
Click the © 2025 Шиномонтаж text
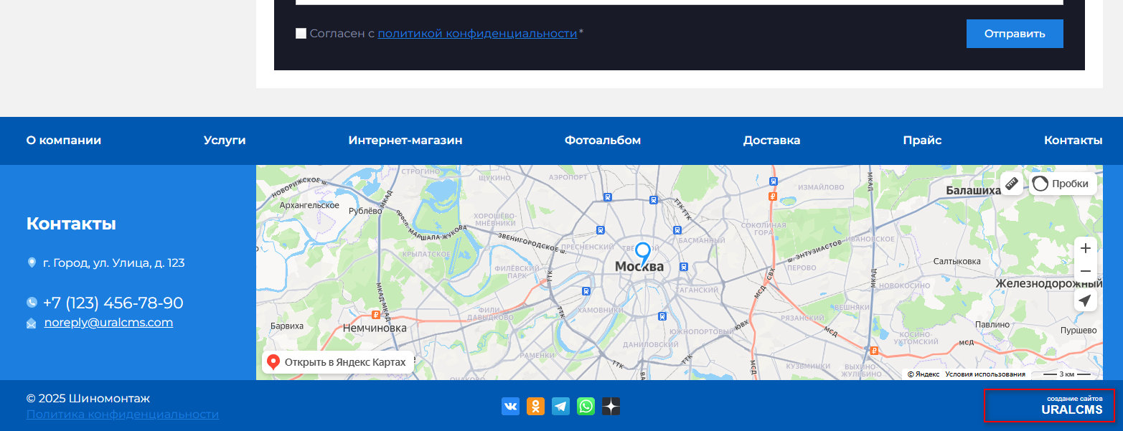88,399
